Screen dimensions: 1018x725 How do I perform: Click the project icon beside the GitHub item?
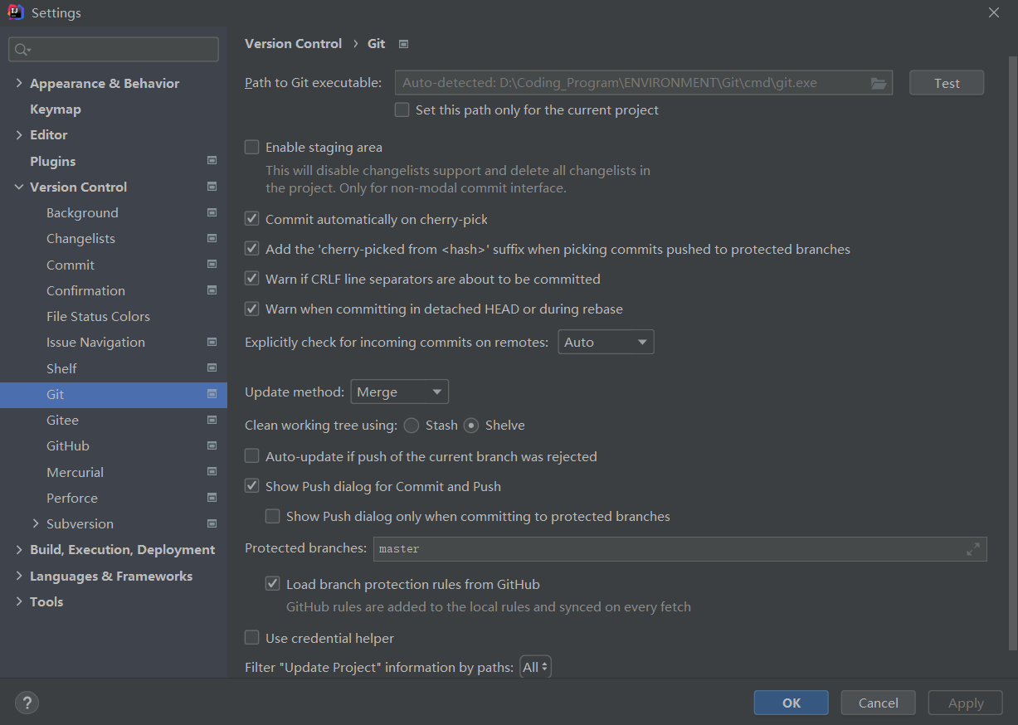tap(212, 446)
